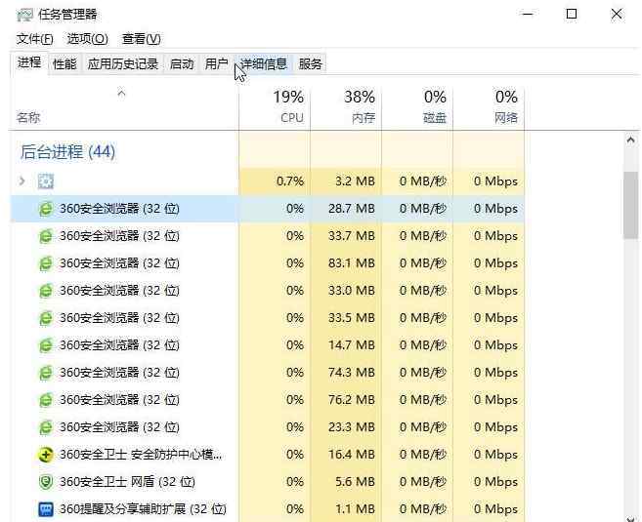
Task: Click the scrollbar down arrow
Action: pyautogui.click(x=630, y=518)
